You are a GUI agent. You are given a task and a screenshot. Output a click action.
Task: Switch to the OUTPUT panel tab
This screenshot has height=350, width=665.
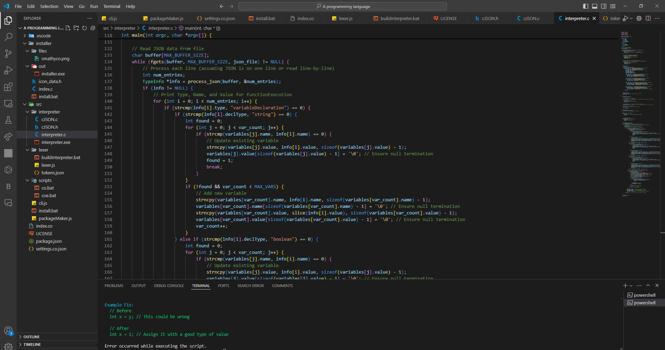[x=139, y=285]
